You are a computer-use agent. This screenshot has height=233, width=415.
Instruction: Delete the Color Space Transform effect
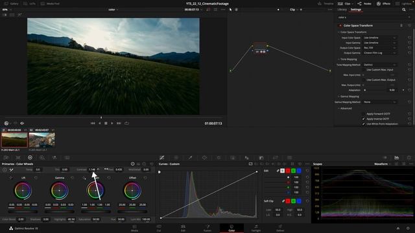point(401,26)
